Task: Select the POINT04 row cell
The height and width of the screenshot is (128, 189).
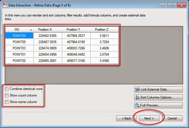Action: click(19, 36)
